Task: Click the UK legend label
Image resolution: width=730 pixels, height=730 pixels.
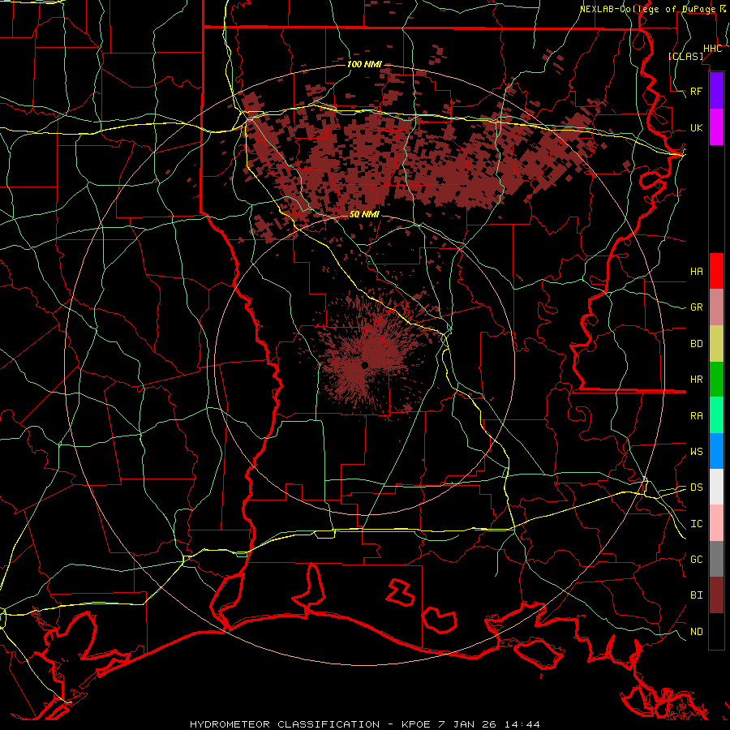Action: [x=697, y=127]
